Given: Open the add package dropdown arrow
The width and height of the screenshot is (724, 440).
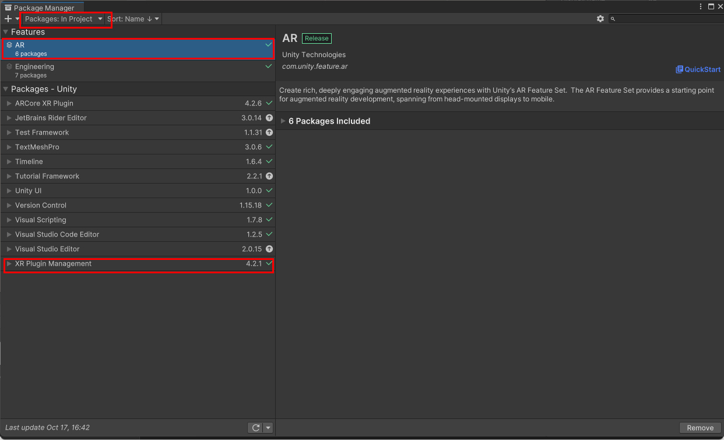Looking at the screenshot, I should tap(17, 19).
